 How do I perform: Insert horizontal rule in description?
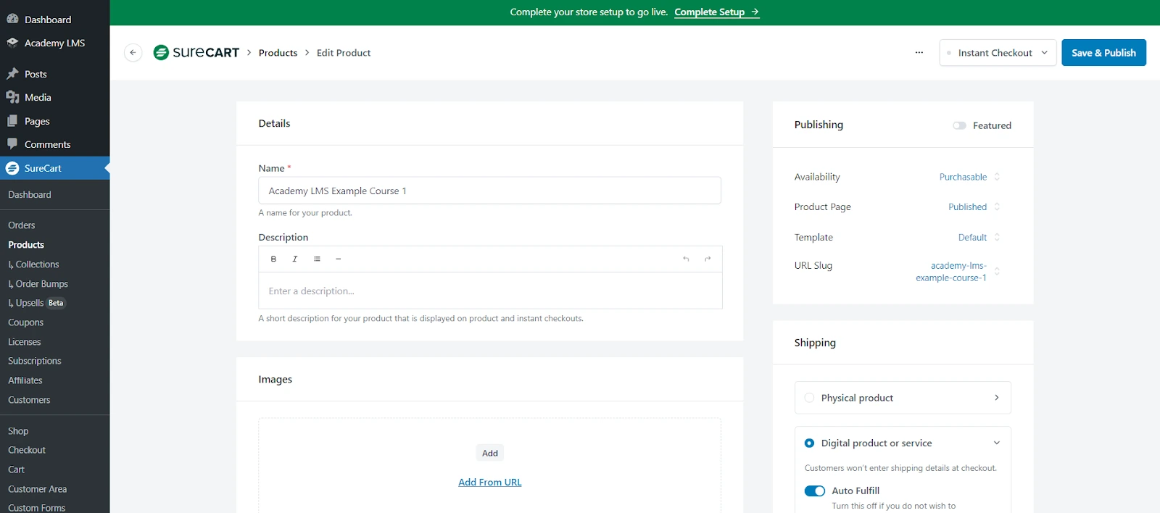click(339, 259)
